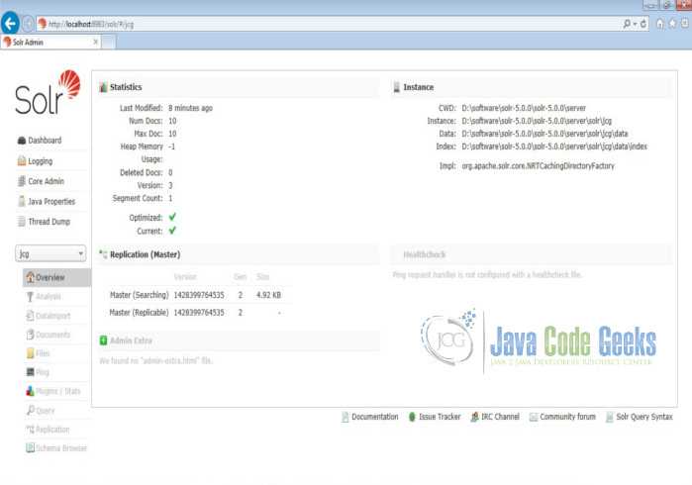Open the Schema Browser page
This screenshot has width=692, height=485.
point(61,448)
